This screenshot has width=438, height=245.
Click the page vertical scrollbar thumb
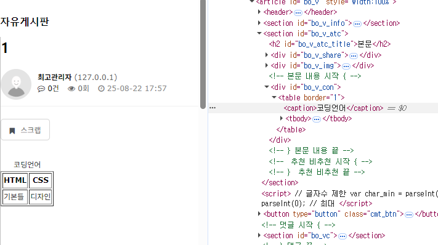pos(203,54)
